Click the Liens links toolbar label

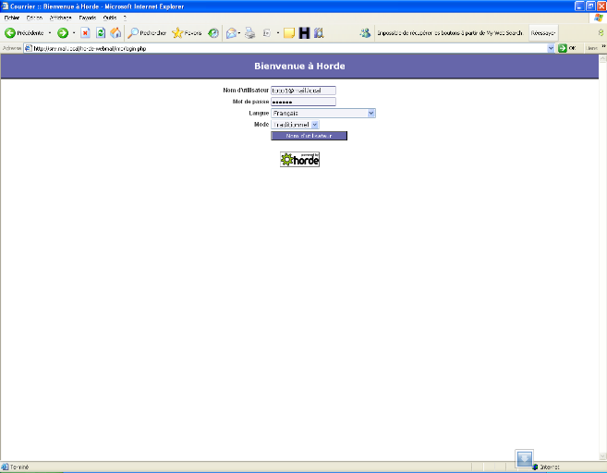(591, 48)
